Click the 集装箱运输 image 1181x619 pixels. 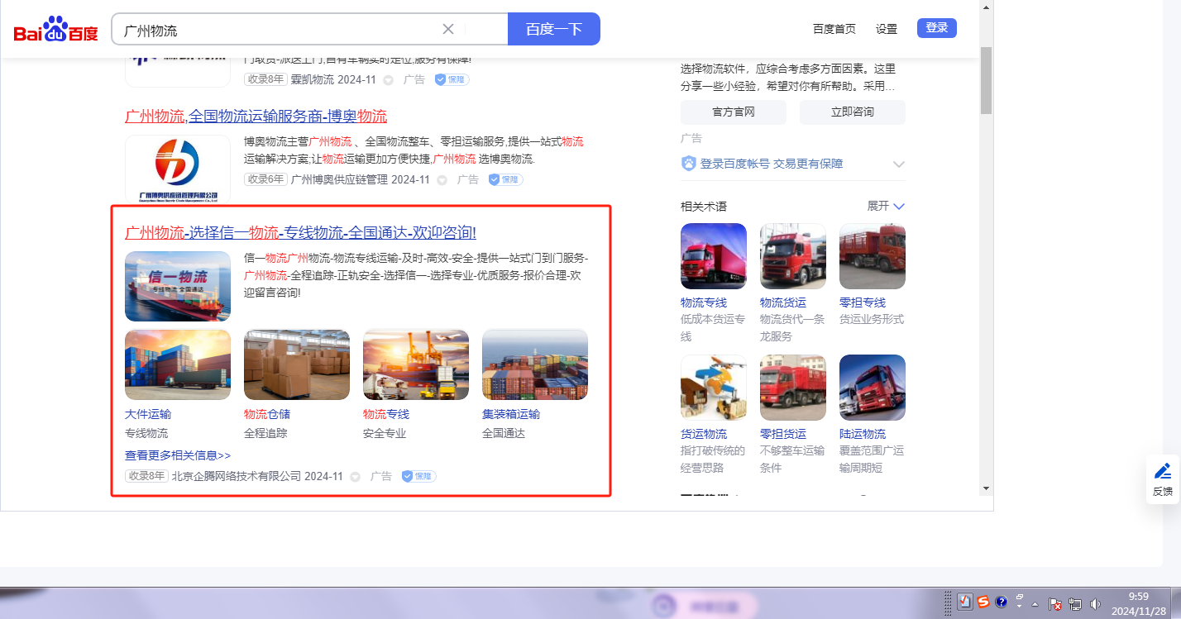535,364
